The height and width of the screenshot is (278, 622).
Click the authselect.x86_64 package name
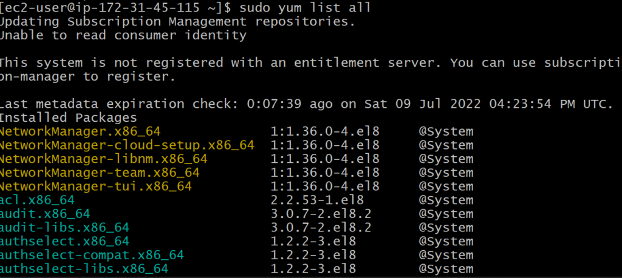(x=64, y=241)
